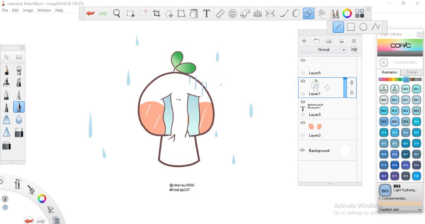This screenshot has width=425, height=224.
Task: Toggle visibility of the Background layer
Action: click(303, 150)
